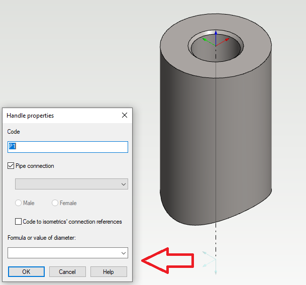Select the inner bore hole of the cylinder
The width and height of the screenshot is (306, 285).
[216, 52]
